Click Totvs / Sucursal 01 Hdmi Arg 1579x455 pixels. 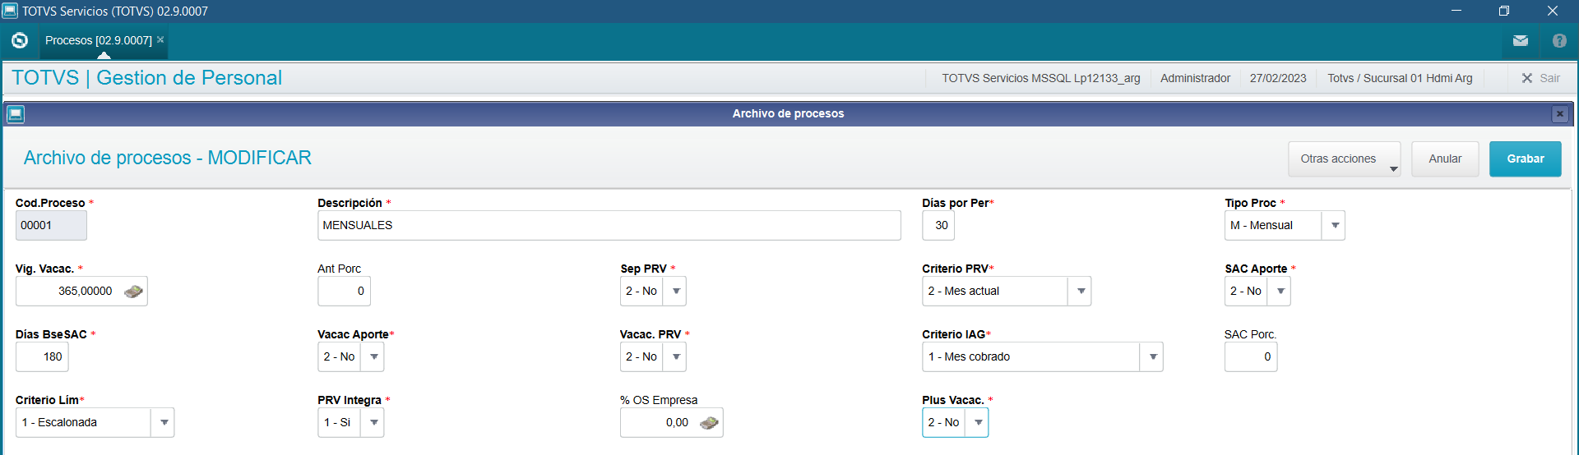click(1400, 78)
